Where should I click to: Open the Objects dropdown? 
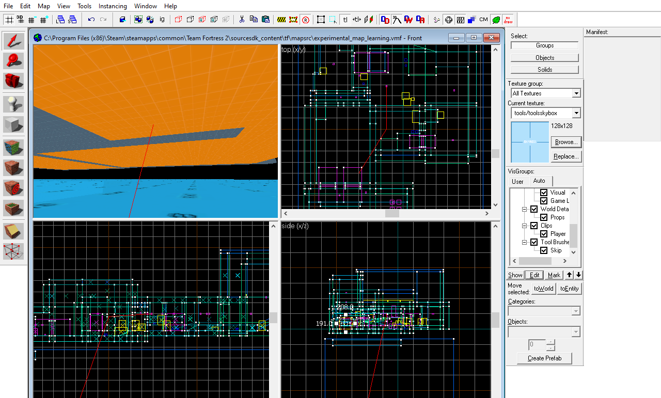[x=575, y=331]
